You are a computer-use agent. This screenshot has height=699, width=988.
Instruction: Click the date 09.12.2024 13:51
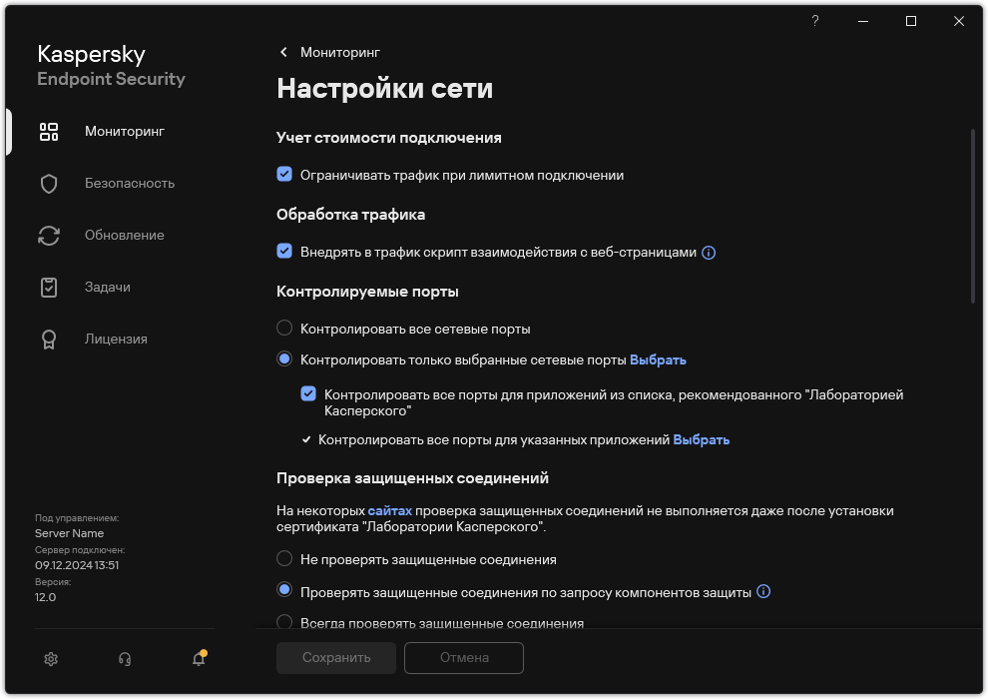pyautogui.click(x=77, y=565)
